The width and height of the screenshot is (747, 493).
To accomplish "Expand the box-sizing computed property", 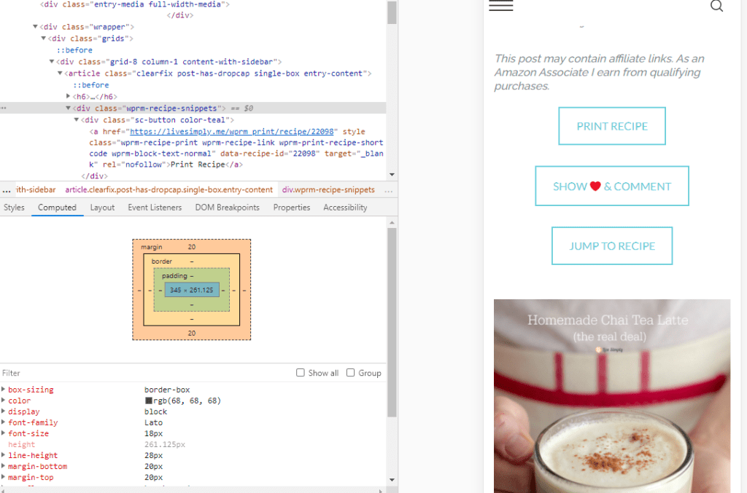I will pos(4,390).
